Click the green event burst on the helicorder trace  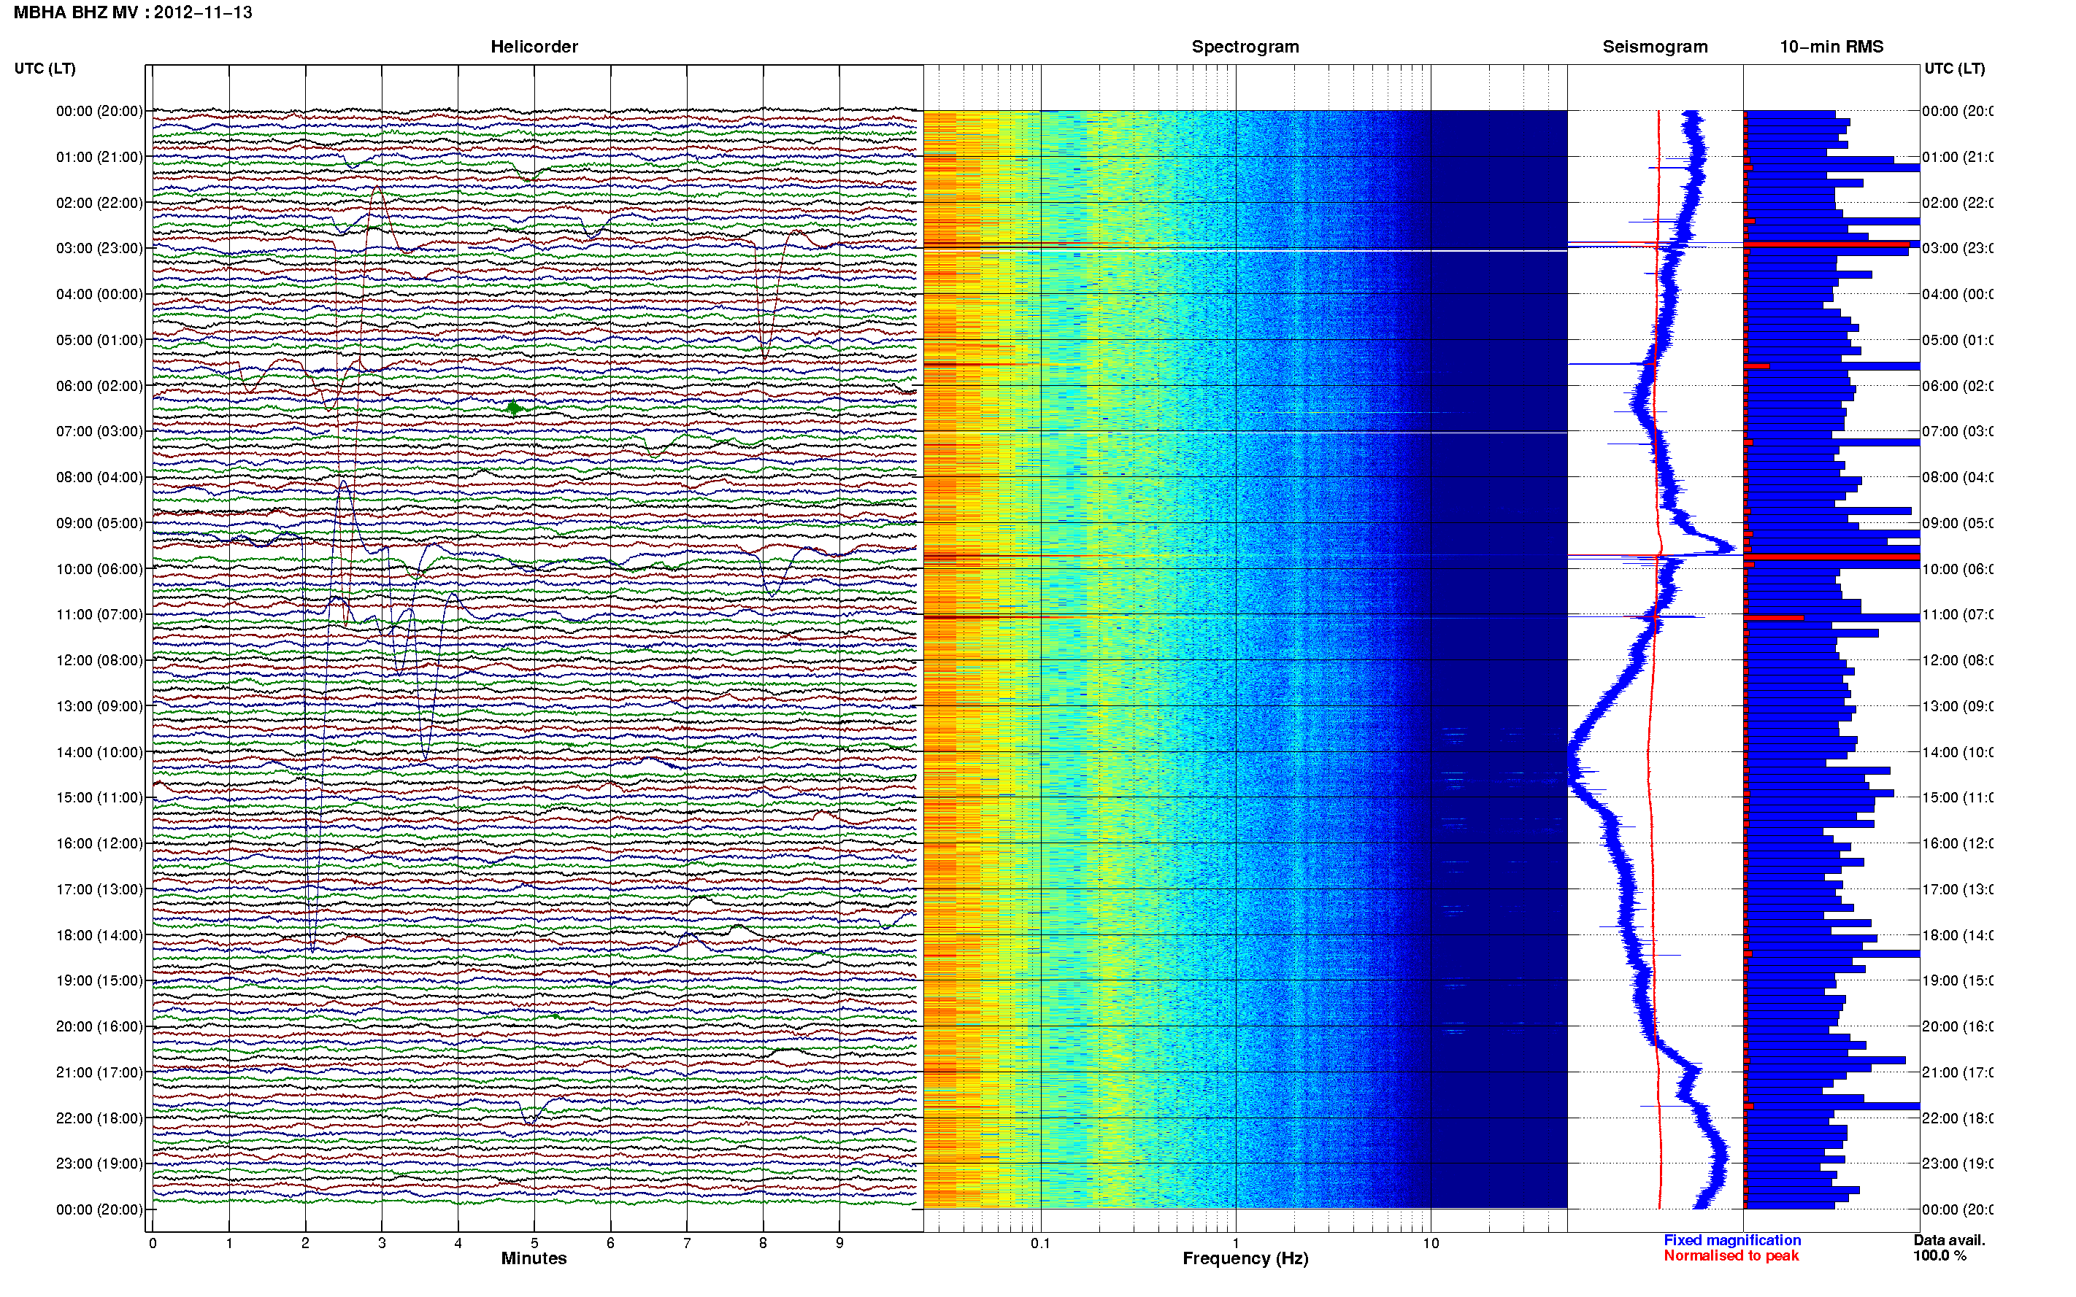513,408
